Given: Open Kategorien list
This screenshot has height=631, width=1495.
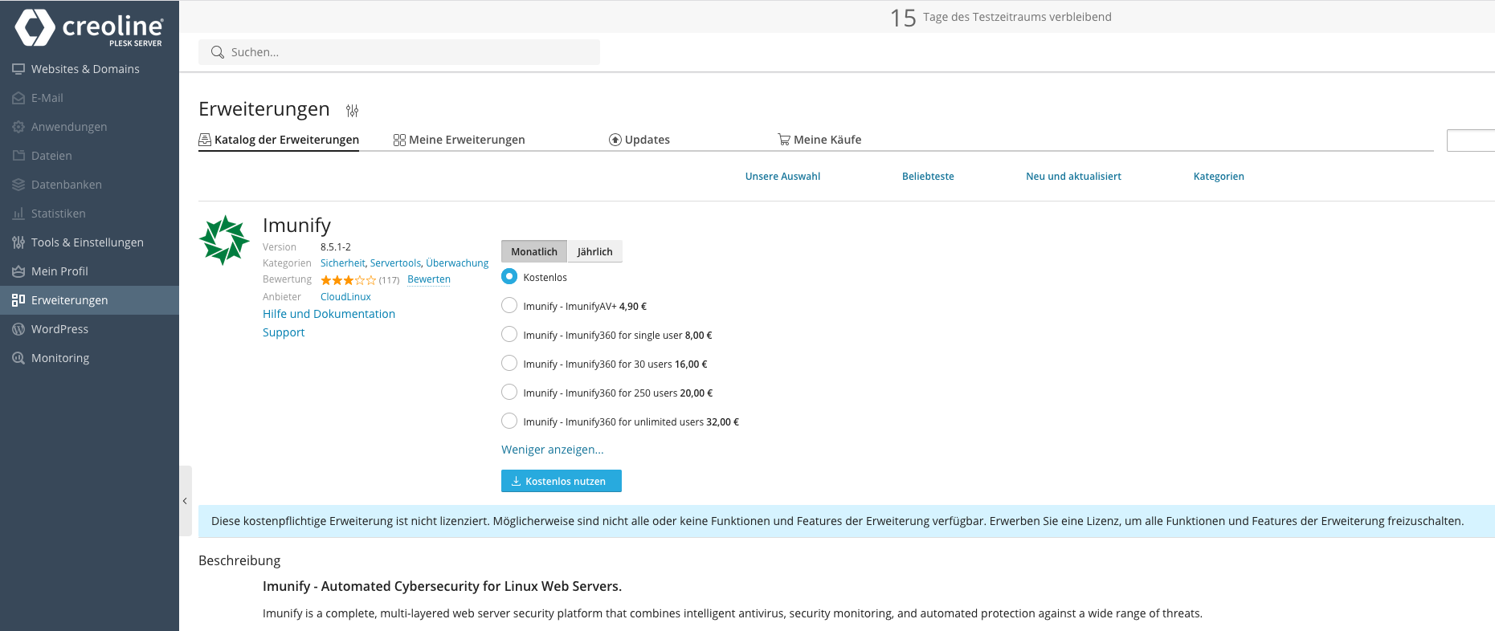Looking at the screenshot, I should tap(1219, 177).
